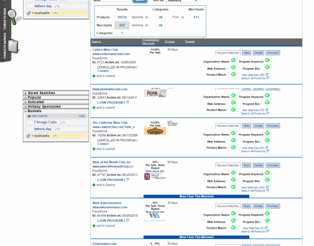Image resolution: width=314 pixels, height=246 pixels.
Task: Click View Matches popup icon for Cellars Wine Club
Action: [x=267, y=75]
